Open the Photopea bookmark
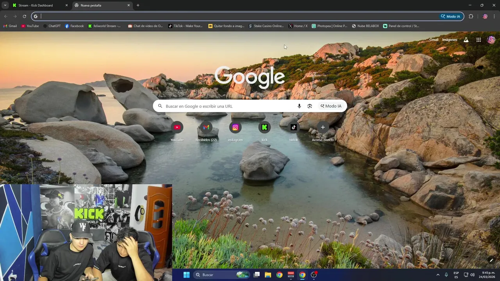This screenshot has width=500, height=281. [329, 26]
